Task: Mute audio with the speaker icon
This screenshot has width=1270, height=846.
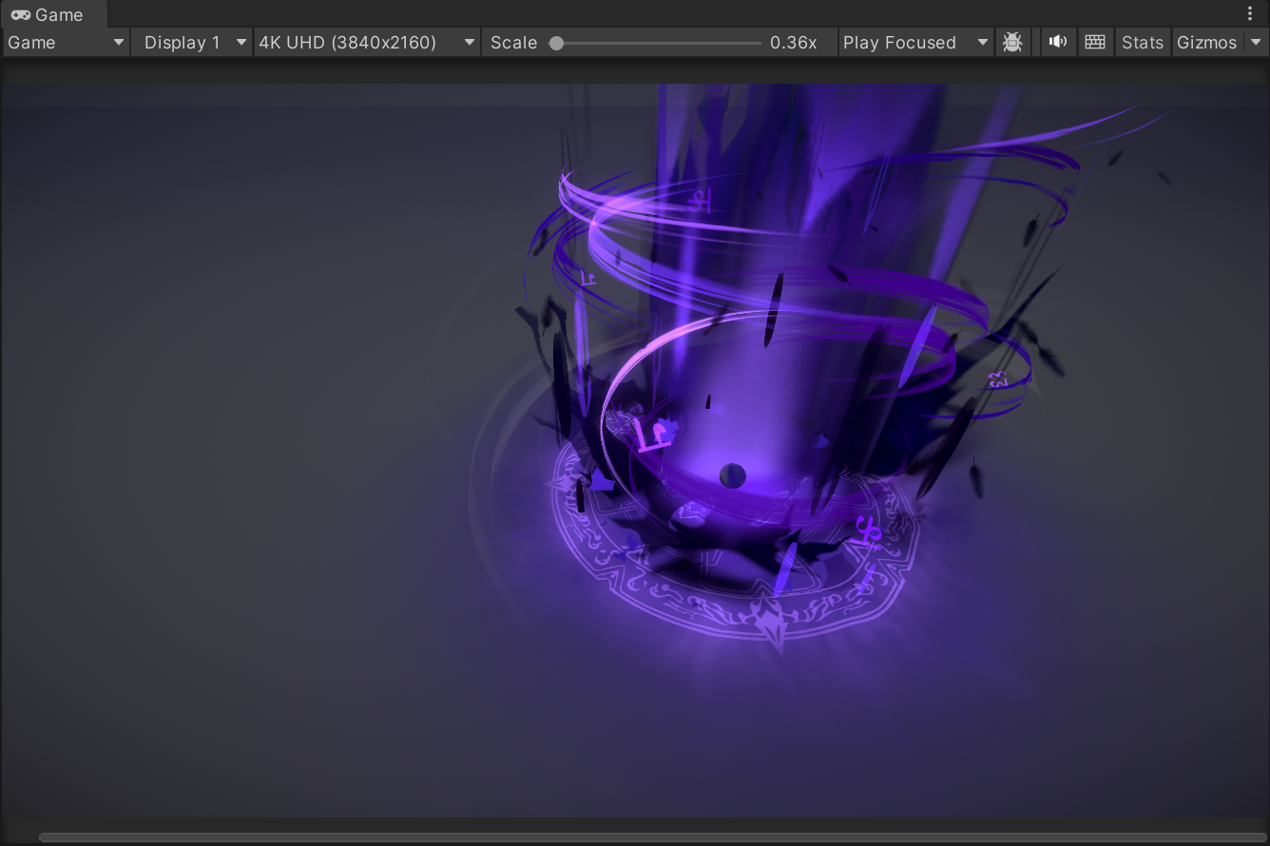Action: tap(1057, 43)
